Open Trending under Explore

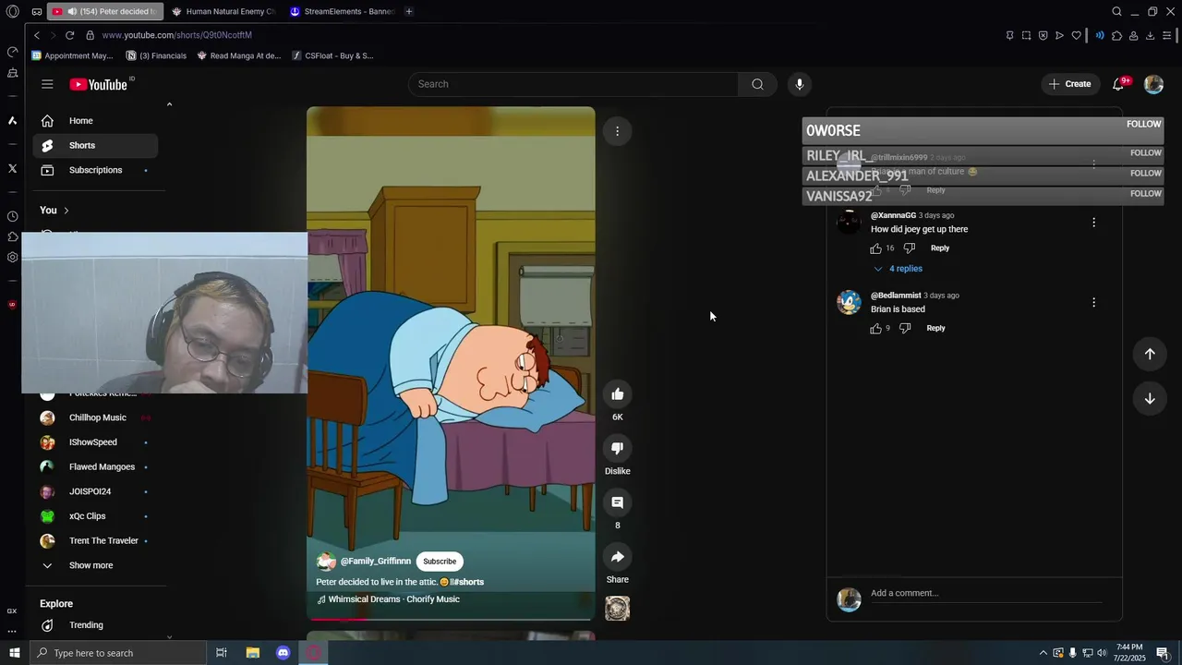pyautogui.click(x=95, y=625)
